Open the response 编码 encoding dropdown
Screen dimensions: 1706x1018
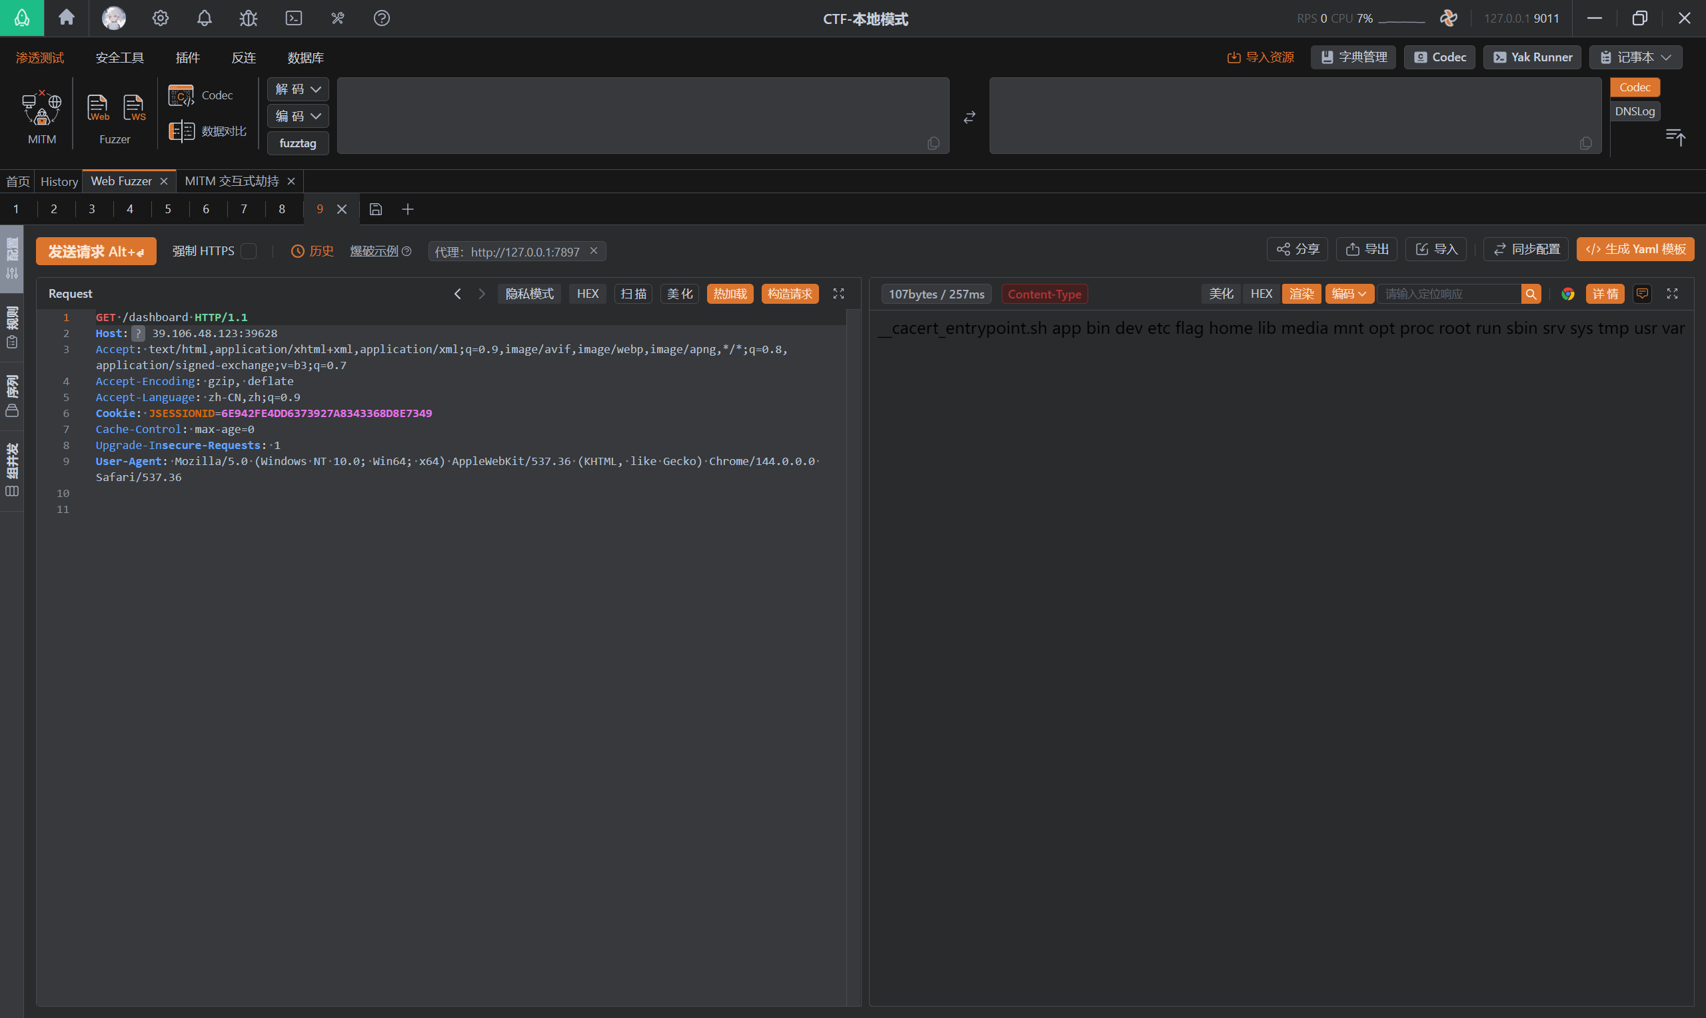tap(1349, 294)
